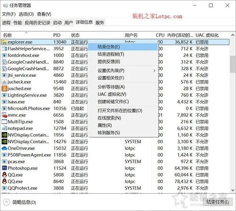Viewport: 236px width, 211px height.
Task: Choose 结束任务(E) in the context menu
Action: point(108,47)
